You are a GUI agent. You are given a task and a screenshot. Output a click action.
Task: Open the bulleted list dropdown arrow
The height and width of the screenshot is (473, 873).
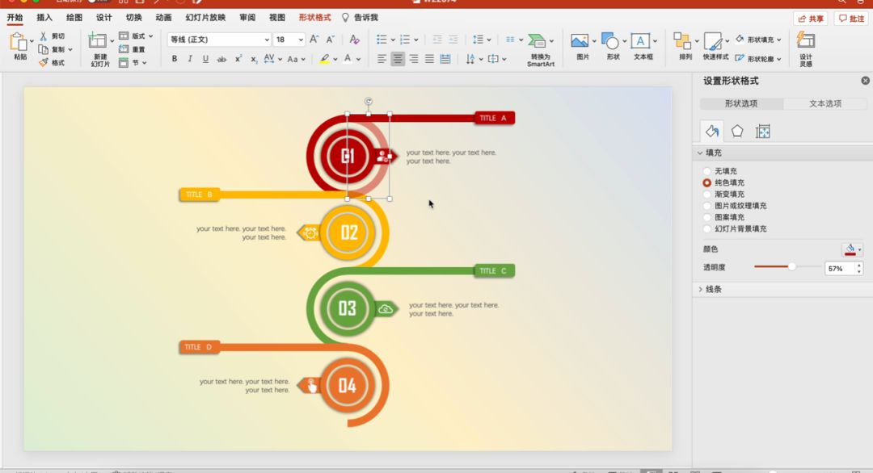393,40
